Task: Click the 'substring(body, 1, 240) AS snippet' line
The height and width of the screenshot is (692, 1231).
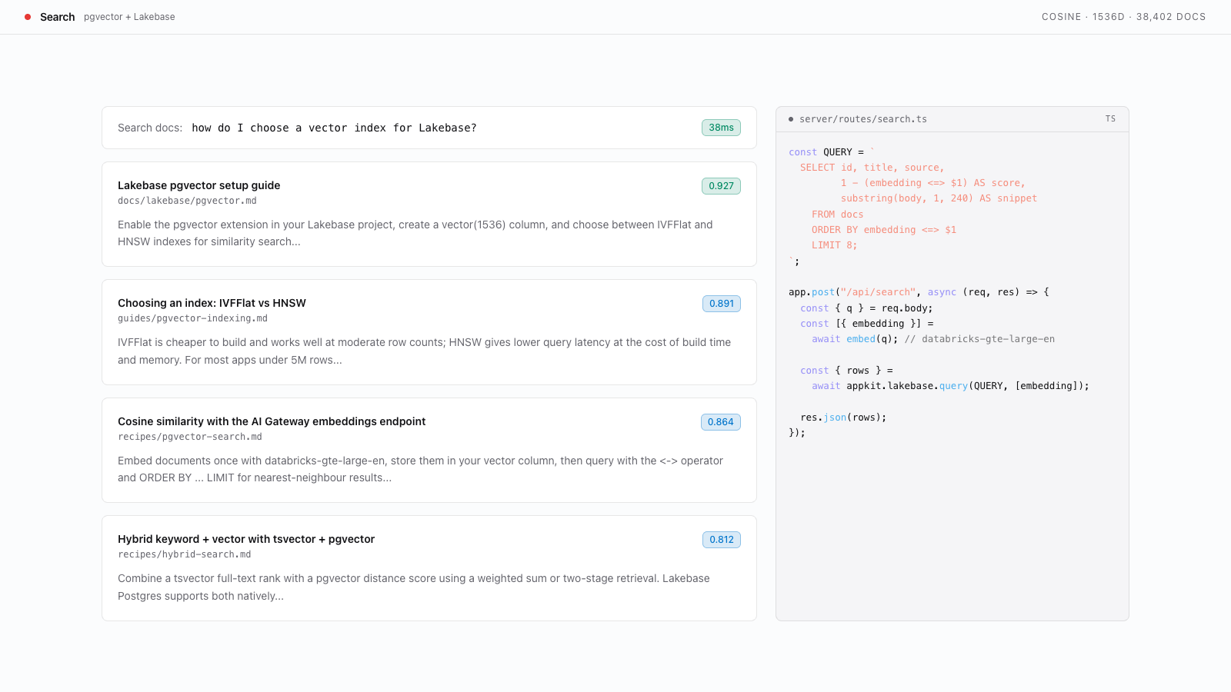Action: click(x=939, y=198)
